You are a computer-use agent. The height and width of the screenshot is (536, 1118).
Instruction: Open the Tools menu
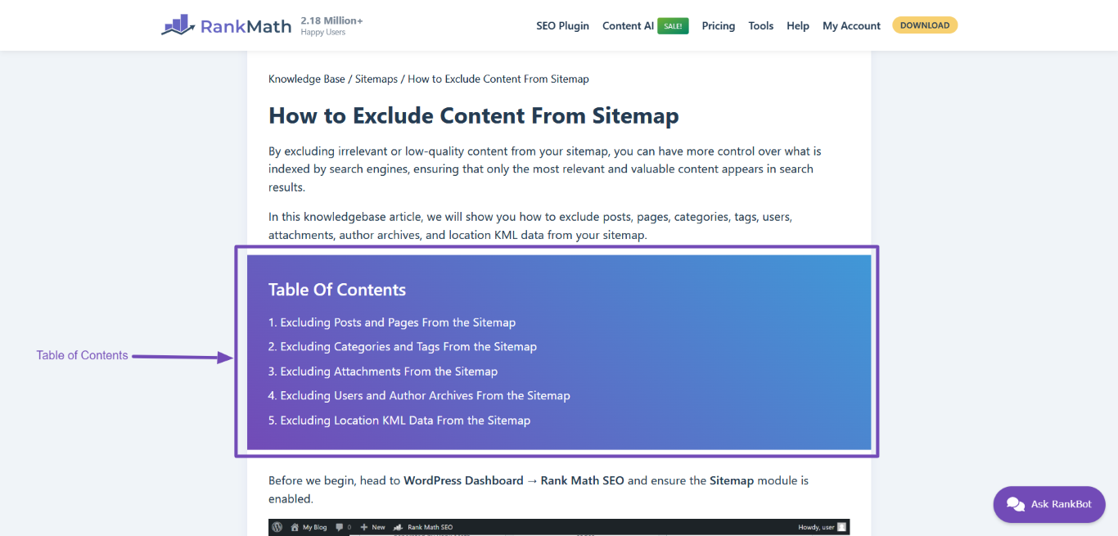(x=760, y=25)
